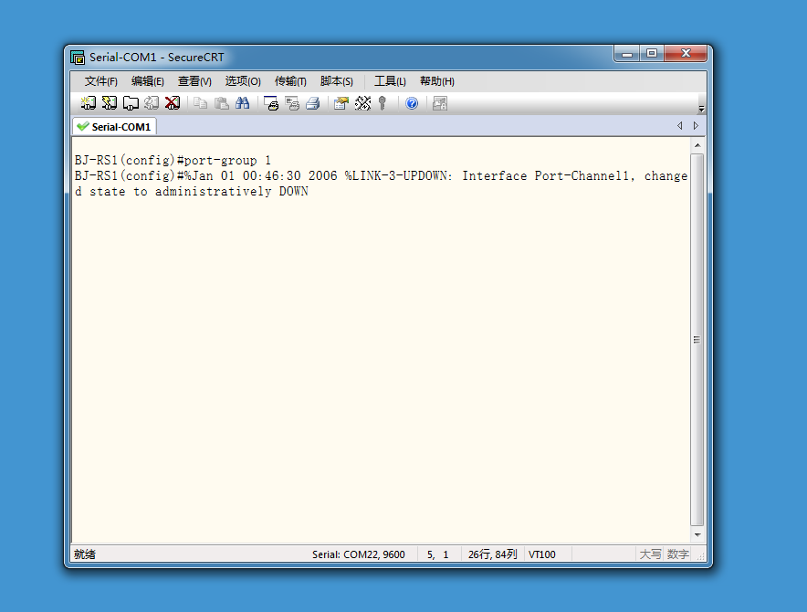Viewport: 807px width, 612px height.
Task: Click the Copy toolbar icon
Action: click(201, 103)
